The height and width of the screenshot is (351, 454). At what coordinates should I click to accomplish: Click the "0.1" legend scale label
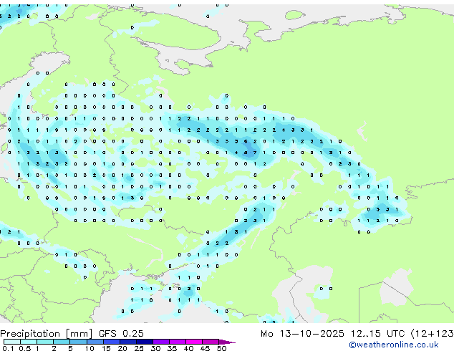(x=8, y=348)
